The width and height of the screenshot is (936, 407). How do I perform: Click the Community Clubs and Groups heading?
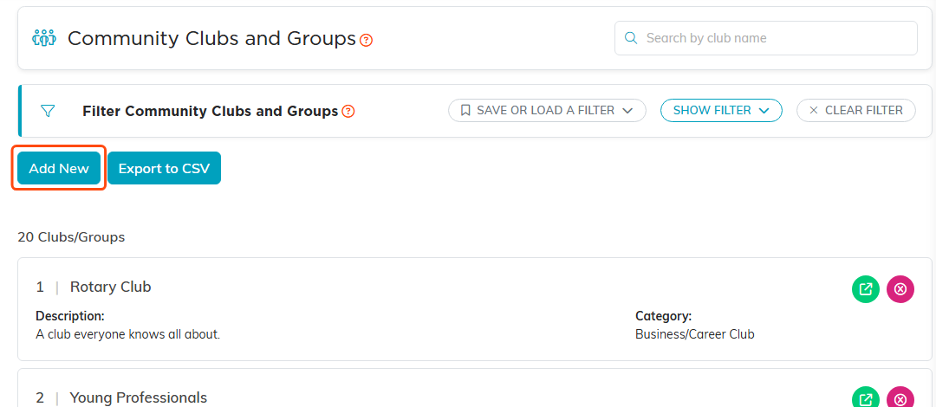click(212, 39)
